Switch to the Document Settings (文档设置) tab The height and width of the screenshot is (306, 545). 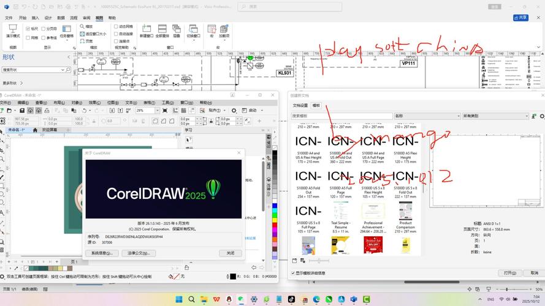[300, 105]
